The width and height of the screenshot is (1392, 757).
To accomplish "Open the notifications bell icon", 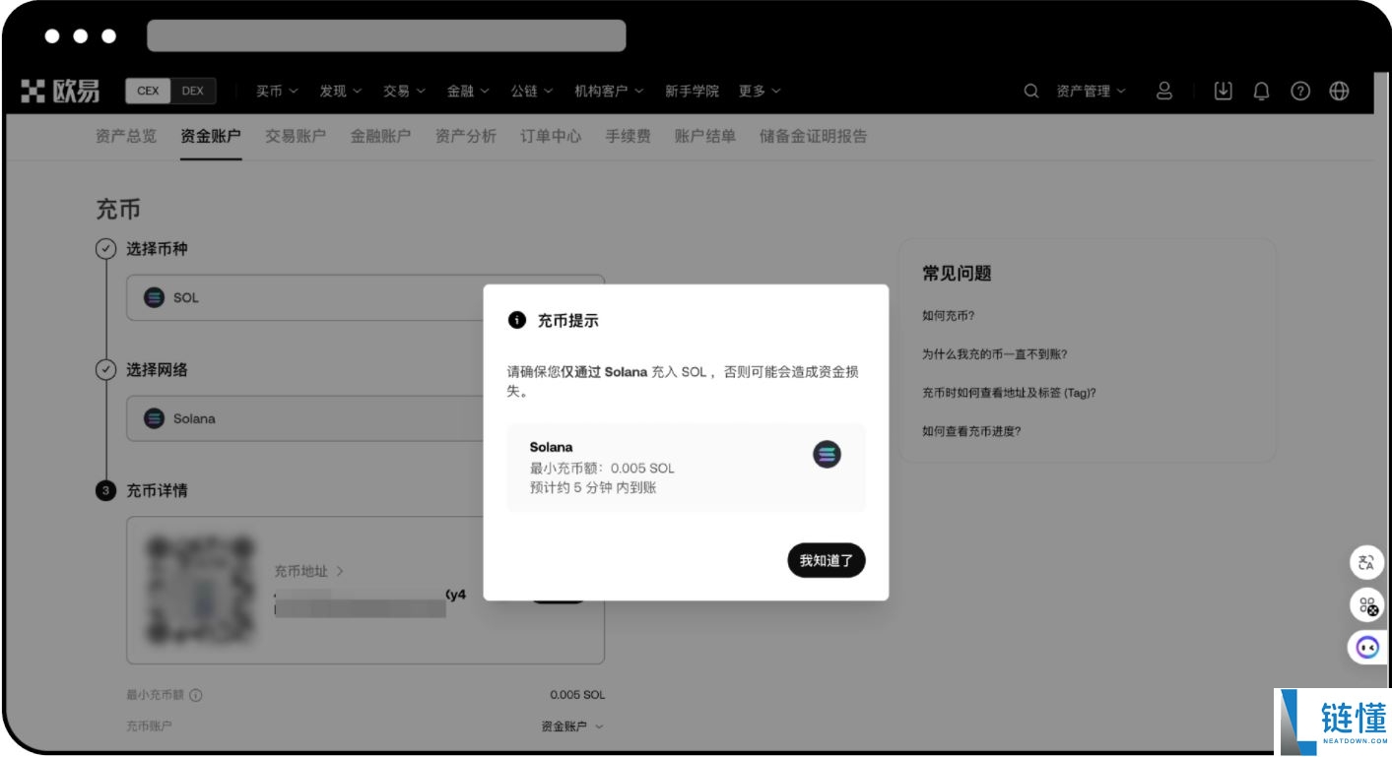I will pyautogui.click(x=1261, y=91).
